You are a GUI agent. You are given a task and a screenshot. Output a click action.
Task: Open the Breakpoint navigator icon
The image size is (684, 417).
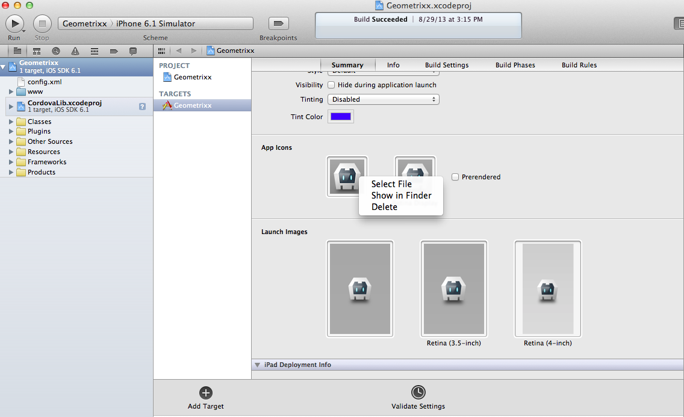click(x=114, y=51)
